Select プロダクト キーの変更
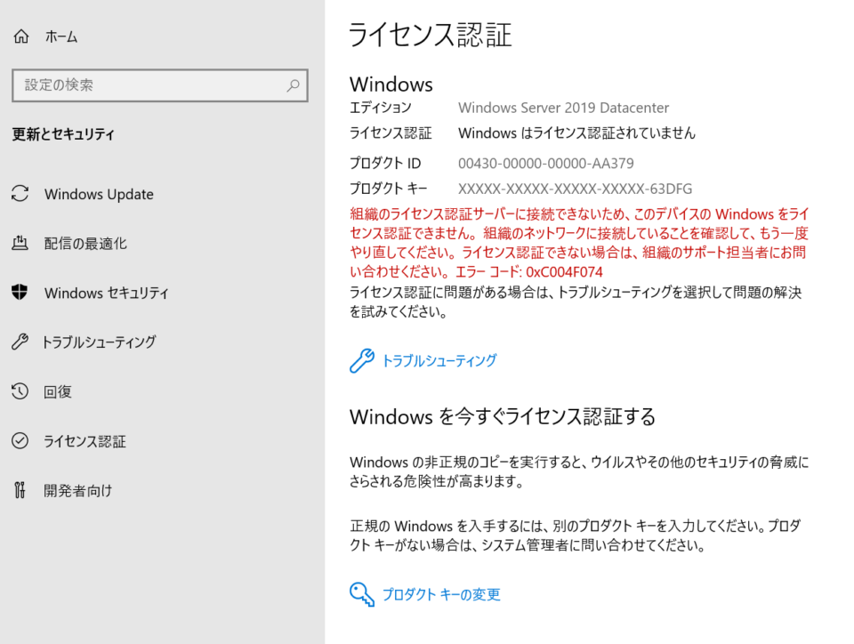This screenshot has width=854, height=644. coord(442,595)
